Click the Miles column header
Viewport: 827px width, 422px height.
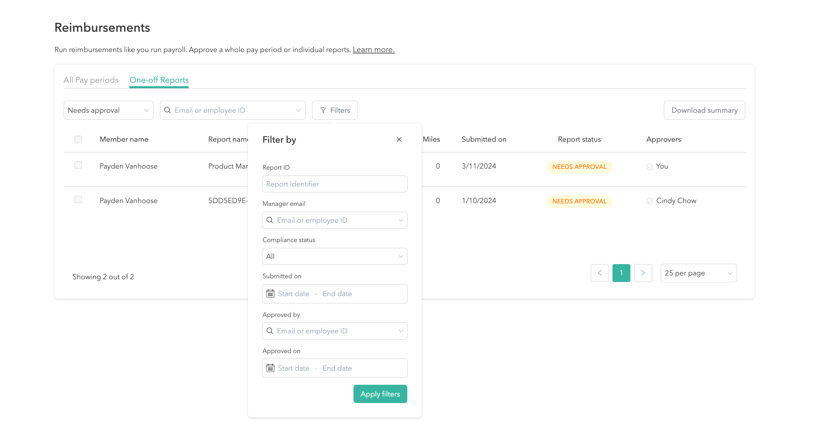[431, 139]
